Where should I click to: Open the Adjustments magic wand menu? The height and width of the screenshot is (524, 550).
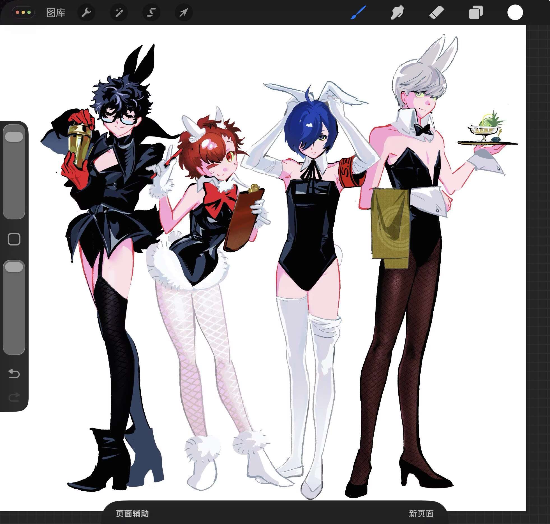point(119,13)
